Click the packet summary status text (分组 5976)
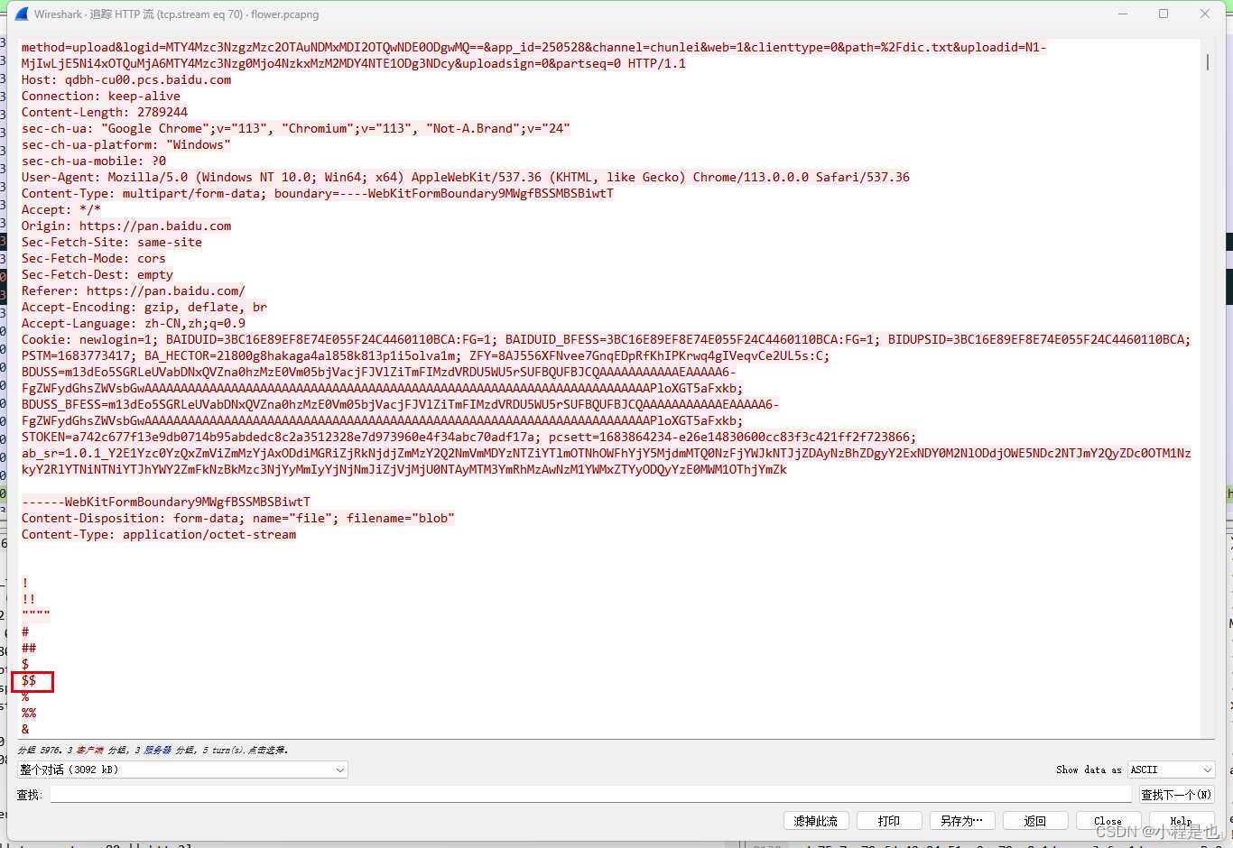This screenshot has height=848, width=1233. pyautogui.click(x=153, y=750)
